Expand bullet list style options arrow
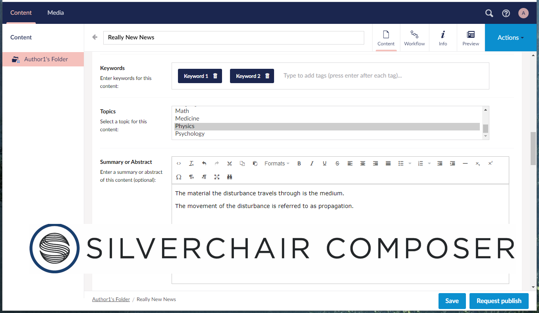This screenshot has height=313, width=539. point(410,163)
